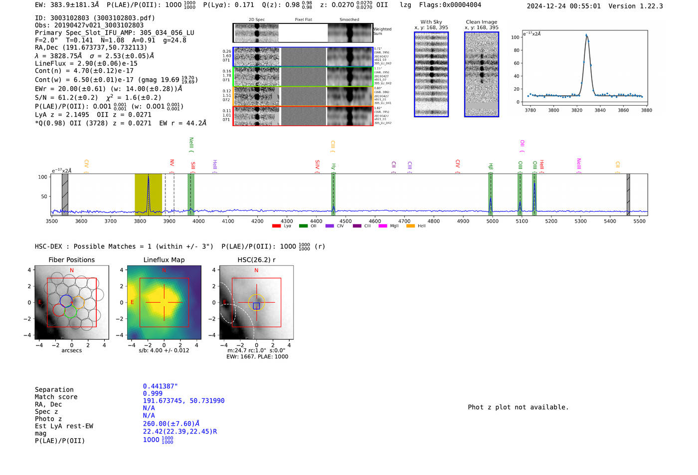698x475 pixels.
Task: Click the m:24.7 rc:1.0" caption
Action: click(x=256, y=350)
